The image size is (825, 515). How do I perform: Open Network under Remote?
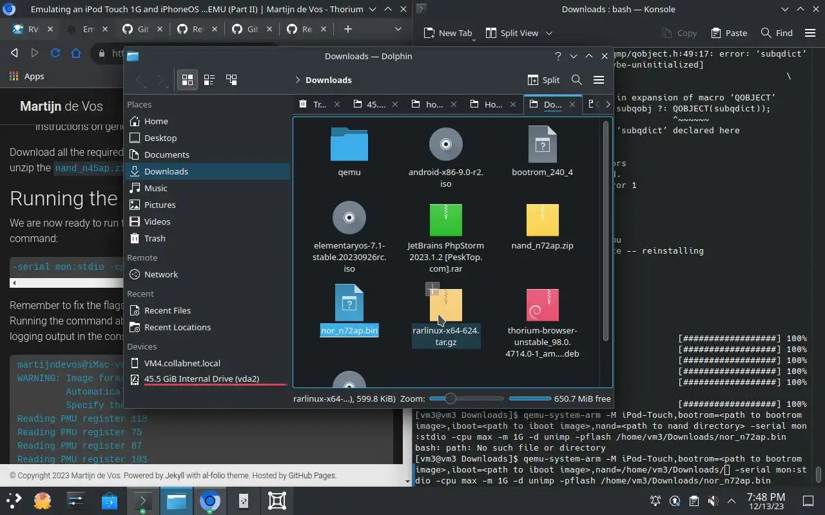(207, 274)
